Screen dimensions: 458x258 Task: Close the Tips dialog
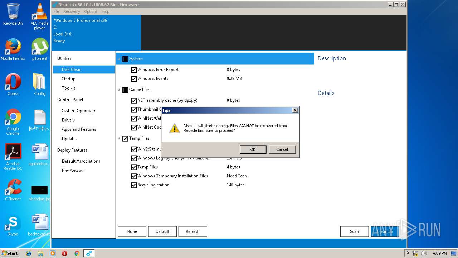point(295,110)
